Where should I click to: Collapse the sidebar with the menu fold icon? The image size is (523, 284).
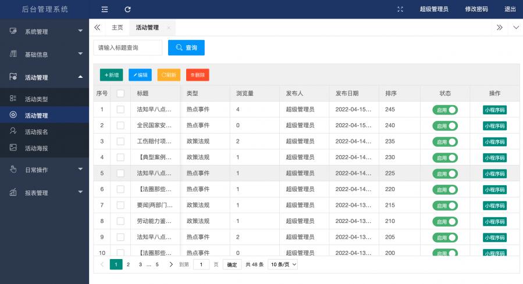(105, 9)
